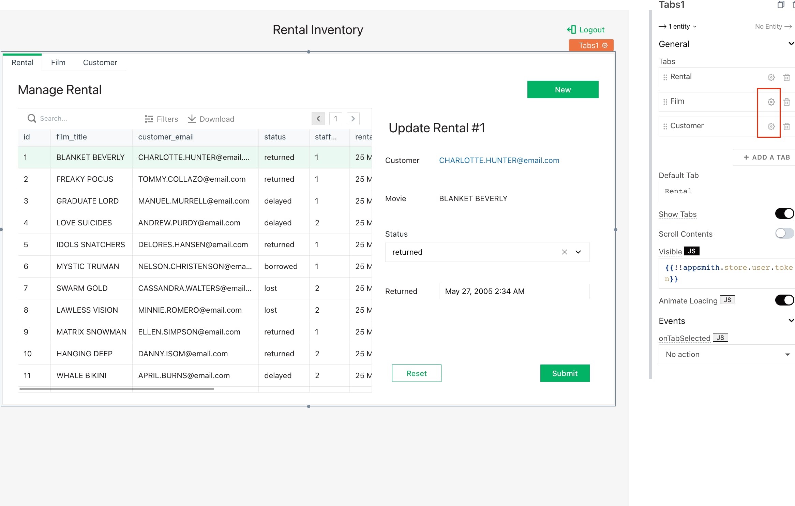Open the table Filters option

pos(161,119)
